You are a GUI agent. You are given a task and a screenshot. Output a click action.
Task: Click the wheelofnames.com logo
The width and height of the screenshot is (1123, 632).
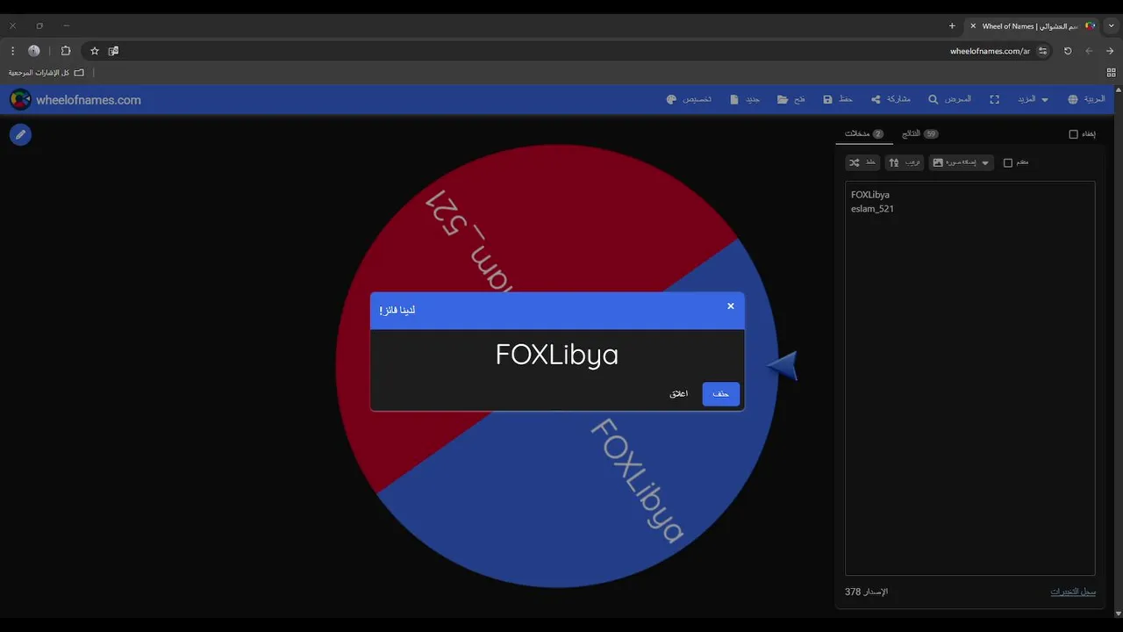(x=75, y=100)
